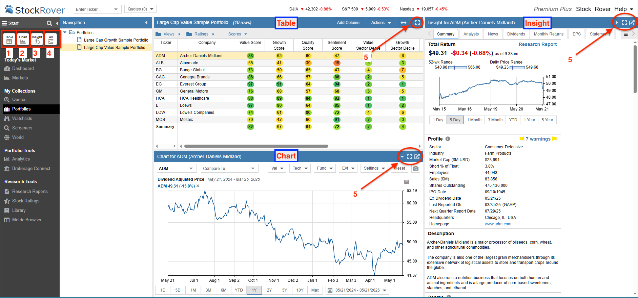Switch to Chart layout icon
Screen dimensions: 638x298
coord(23,39)
